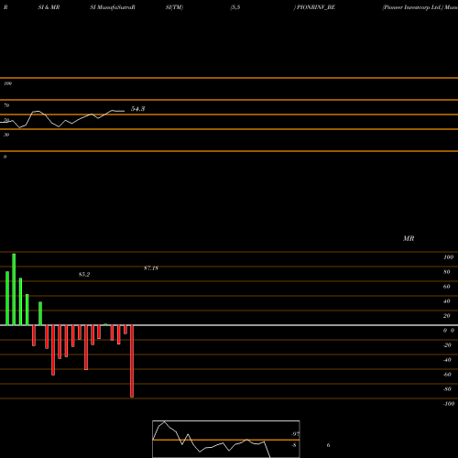Select the PIONRINV_BE symbol text in header
The image size is (458, 458).
(x=316, y=7)
